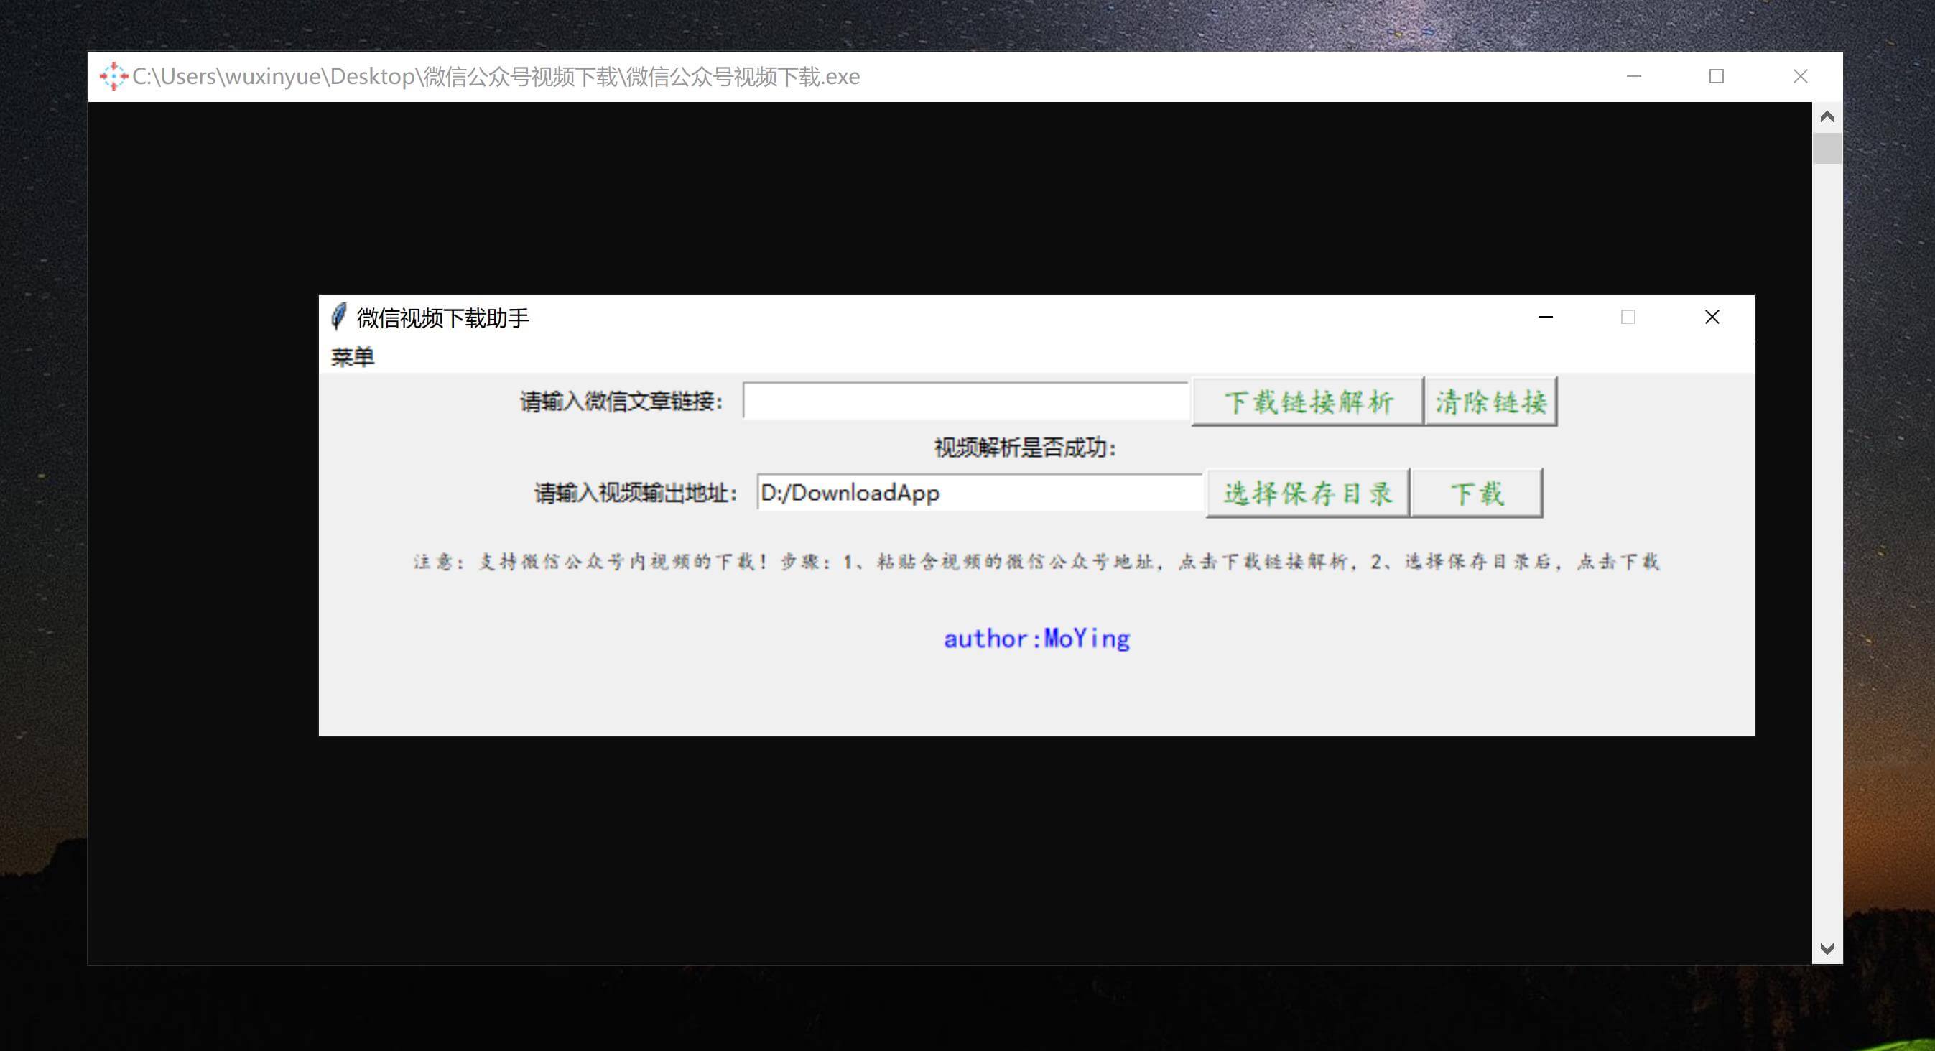1935x1051 pixels.
Task: Close the console exe window
Action: pyautogui.click(x=1801, y=77)
